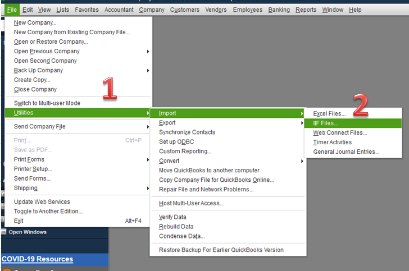Select Switch to Multi-user Mode
The image size is (409, 271).
coord(78,103)
